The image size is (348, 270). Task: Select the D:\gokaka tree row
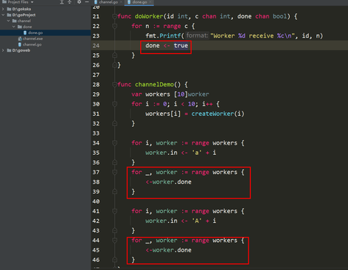click(x=46, y=9)
